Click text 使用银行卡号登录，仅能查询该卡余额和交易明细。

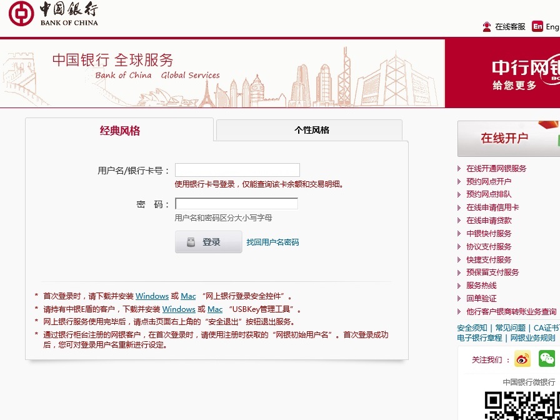(259, 184)
